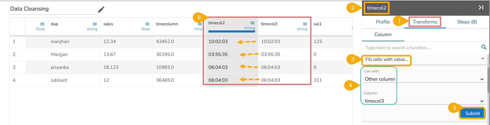Open the hamburger menu of the dup column

pos(95,24)
